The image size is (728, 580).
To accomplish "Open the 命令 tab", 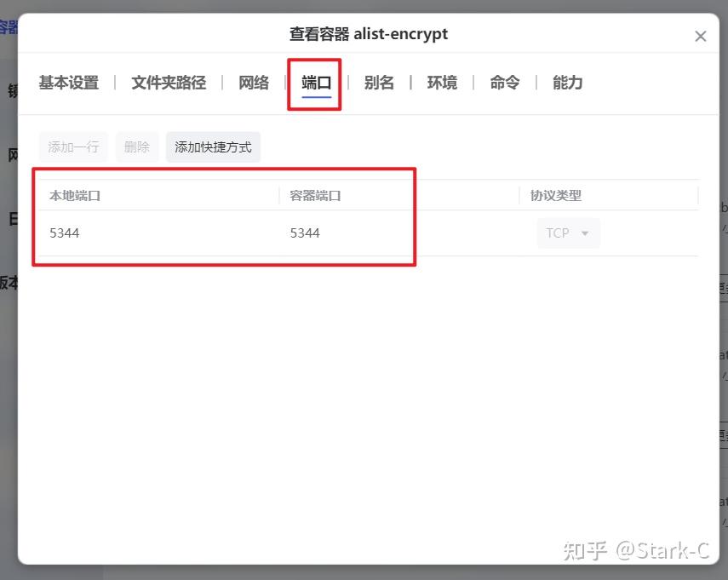I will click(504, 83).
